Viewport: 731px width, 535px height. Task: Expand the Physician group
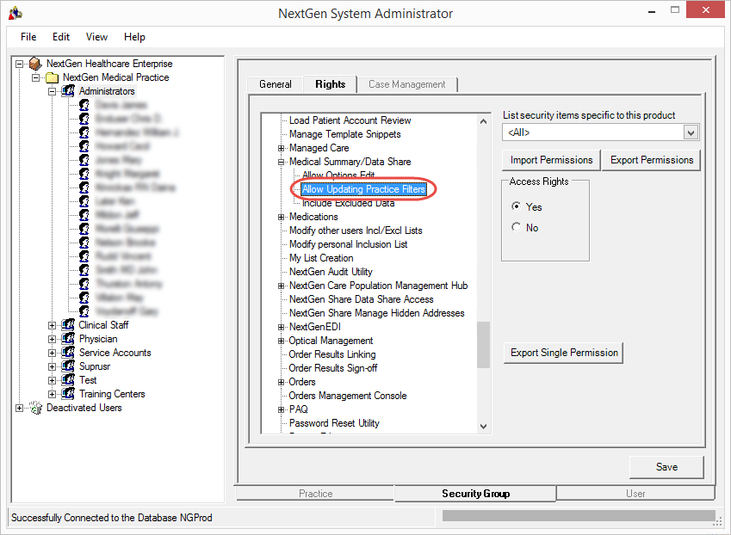click(53, 339)
